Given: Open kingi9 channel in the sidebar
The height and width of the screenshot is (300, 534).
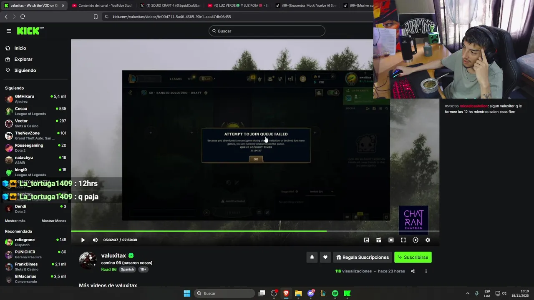Looking at the screenshot, I should tap(35, 172).
